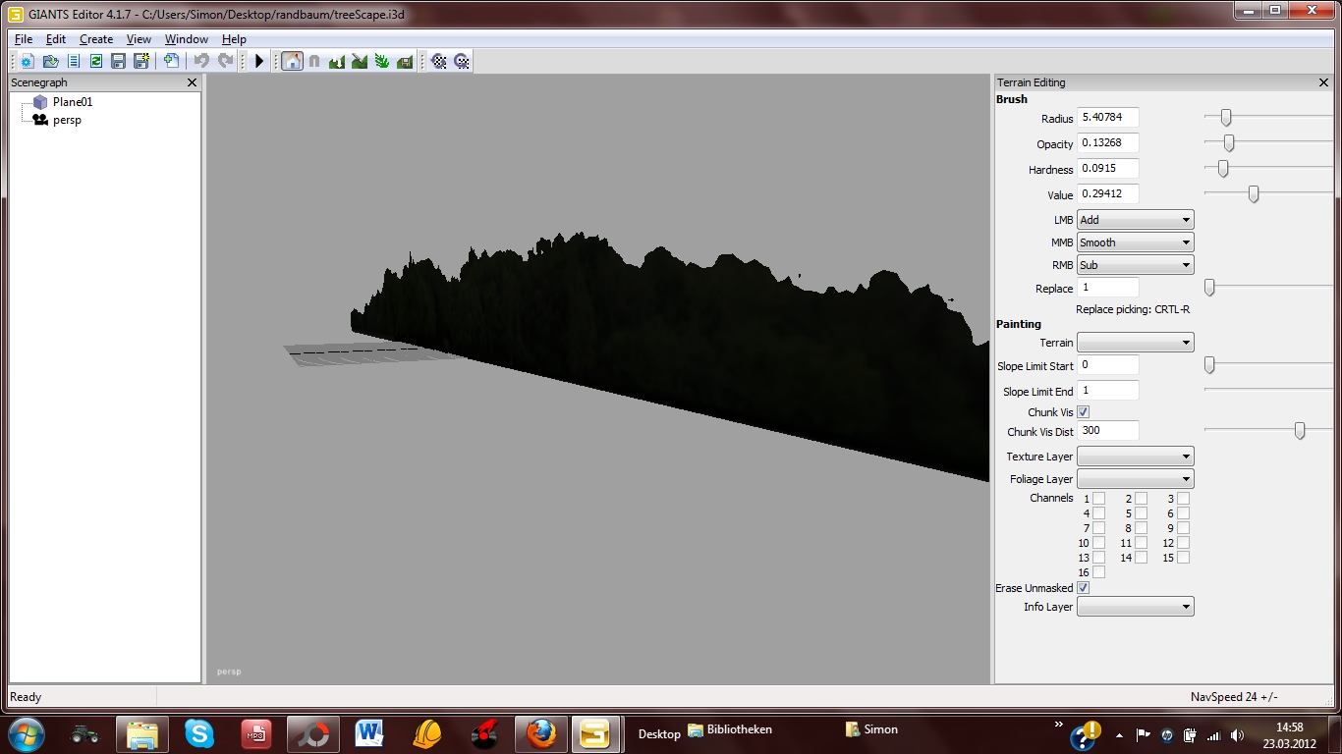The width and height of the screenshot is (1342, 754).
Task: Open the Edit menu
Action: click(56, 39)
